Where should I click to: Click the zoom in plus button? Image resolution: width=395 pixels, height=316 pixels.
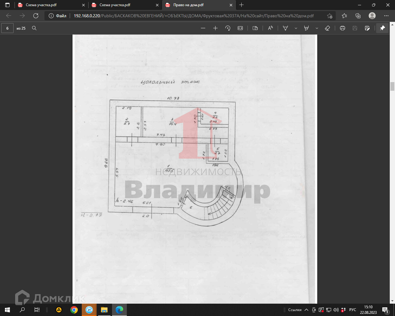pos(215,28)
